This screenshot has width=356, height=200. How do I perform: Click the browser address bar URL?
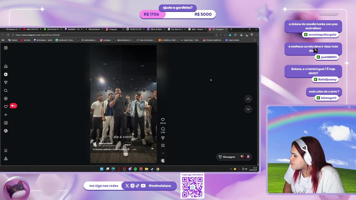point(38,35)
